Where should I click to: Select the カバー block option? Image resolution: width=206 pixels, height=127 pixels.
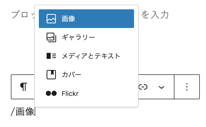point(71,75)
